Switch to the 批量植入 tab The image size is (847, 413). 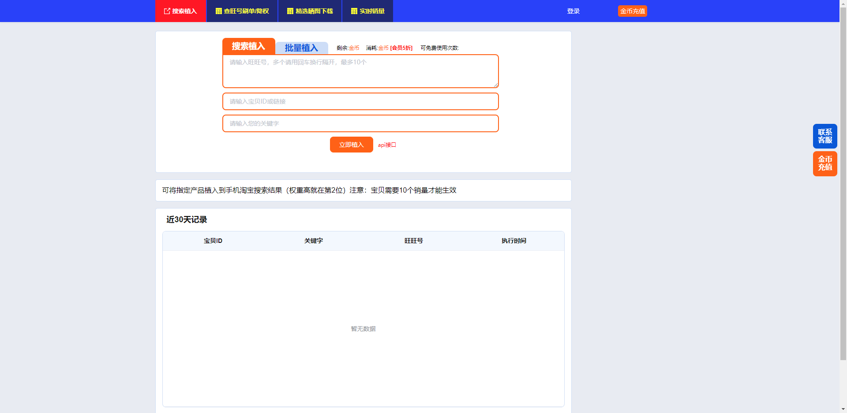pyautogui.click(x=302, y=48)
